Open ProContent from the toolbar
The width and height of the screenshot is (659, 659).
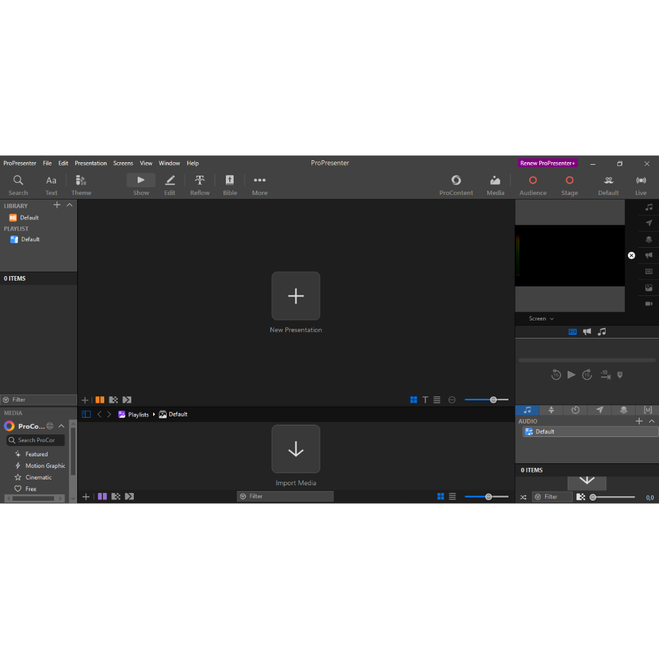(x=456, y=185)
